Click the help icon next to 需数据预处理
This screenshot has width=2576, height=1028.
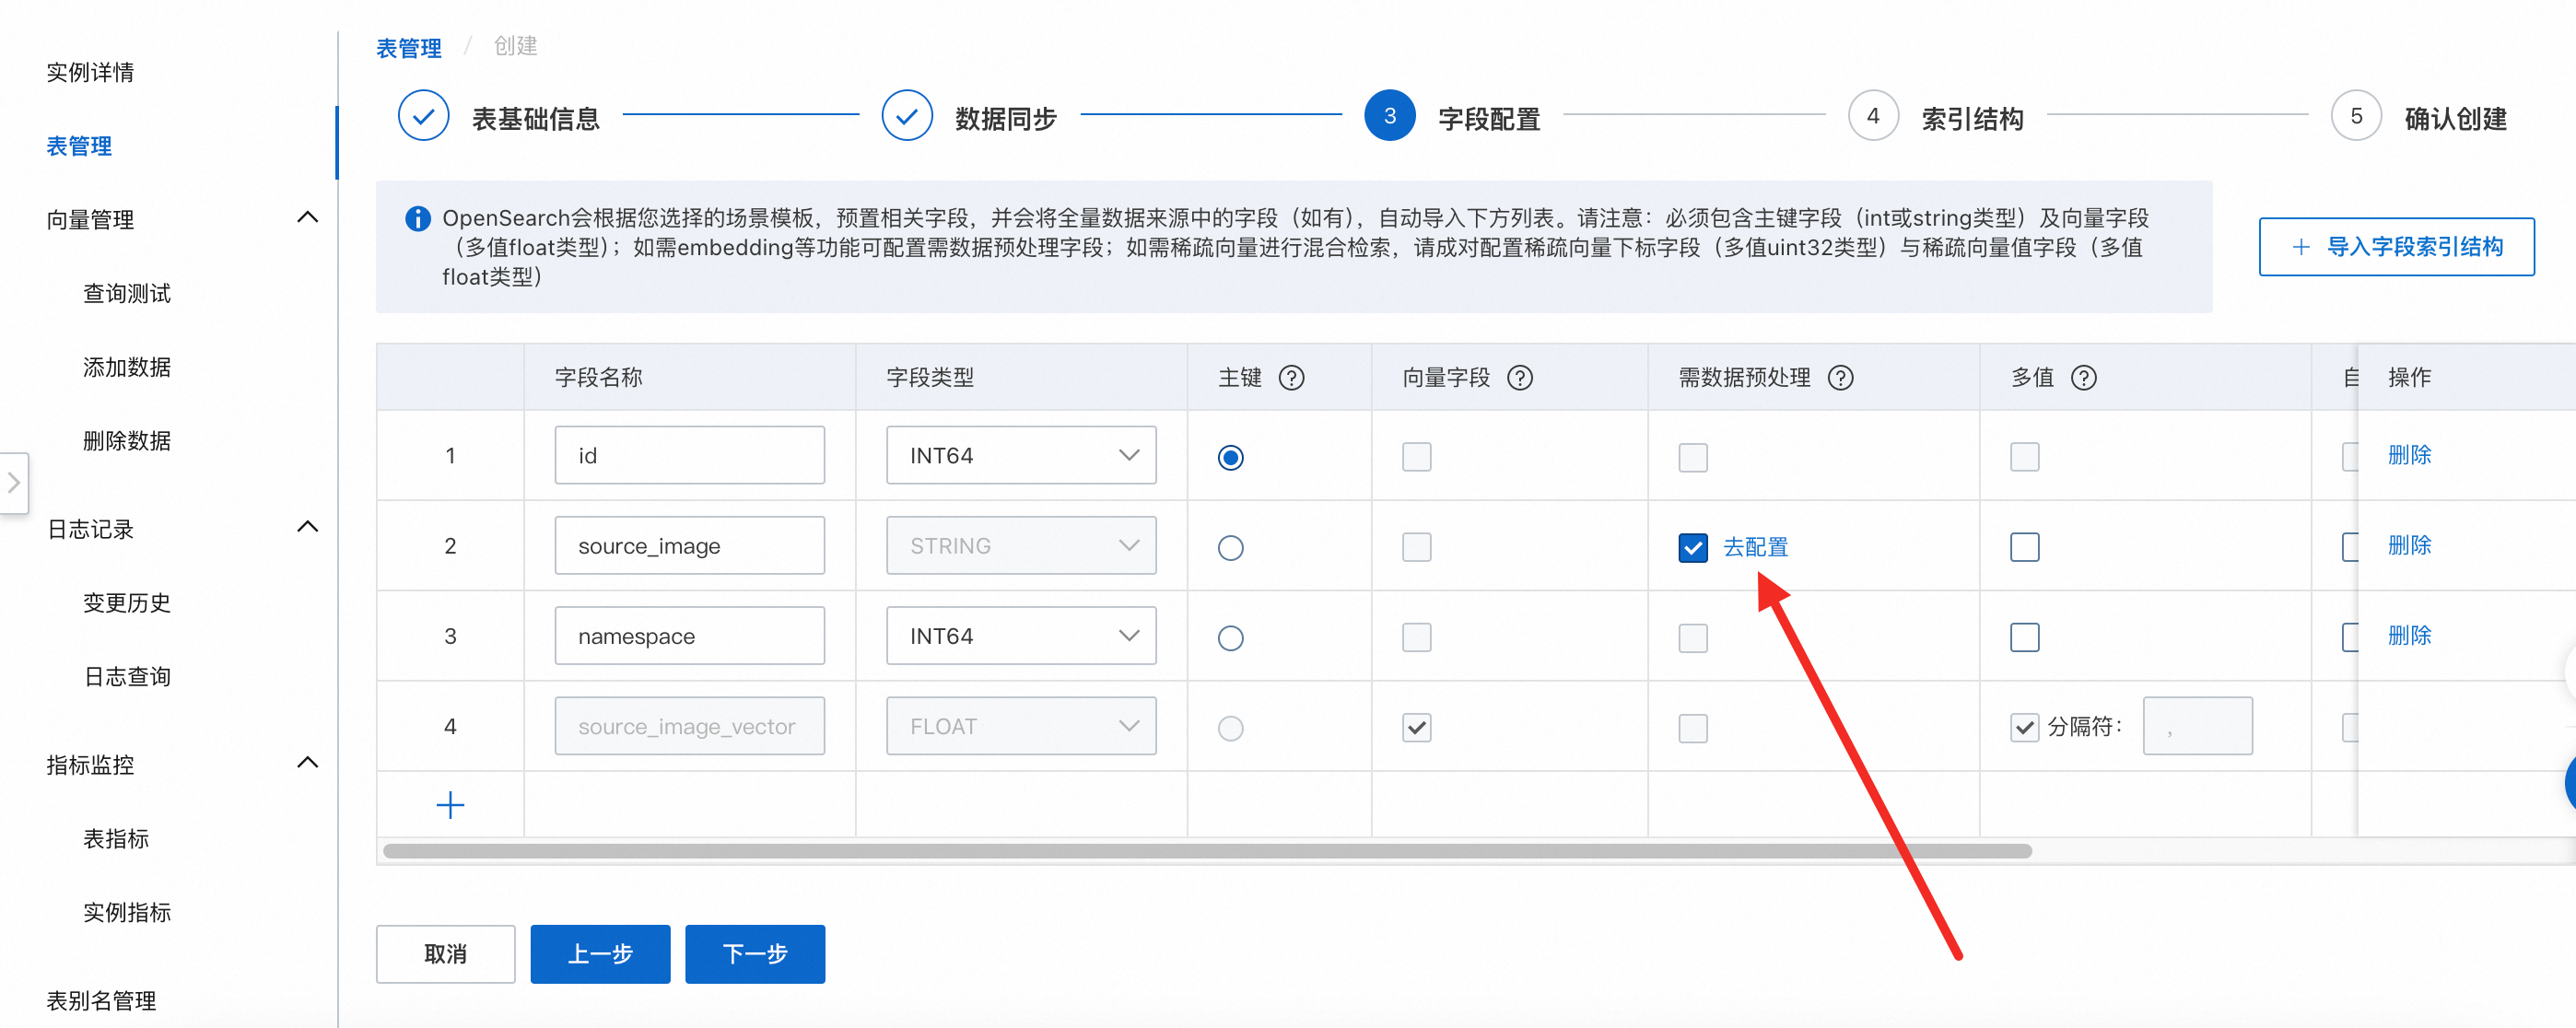click(x=1839, y=378)
